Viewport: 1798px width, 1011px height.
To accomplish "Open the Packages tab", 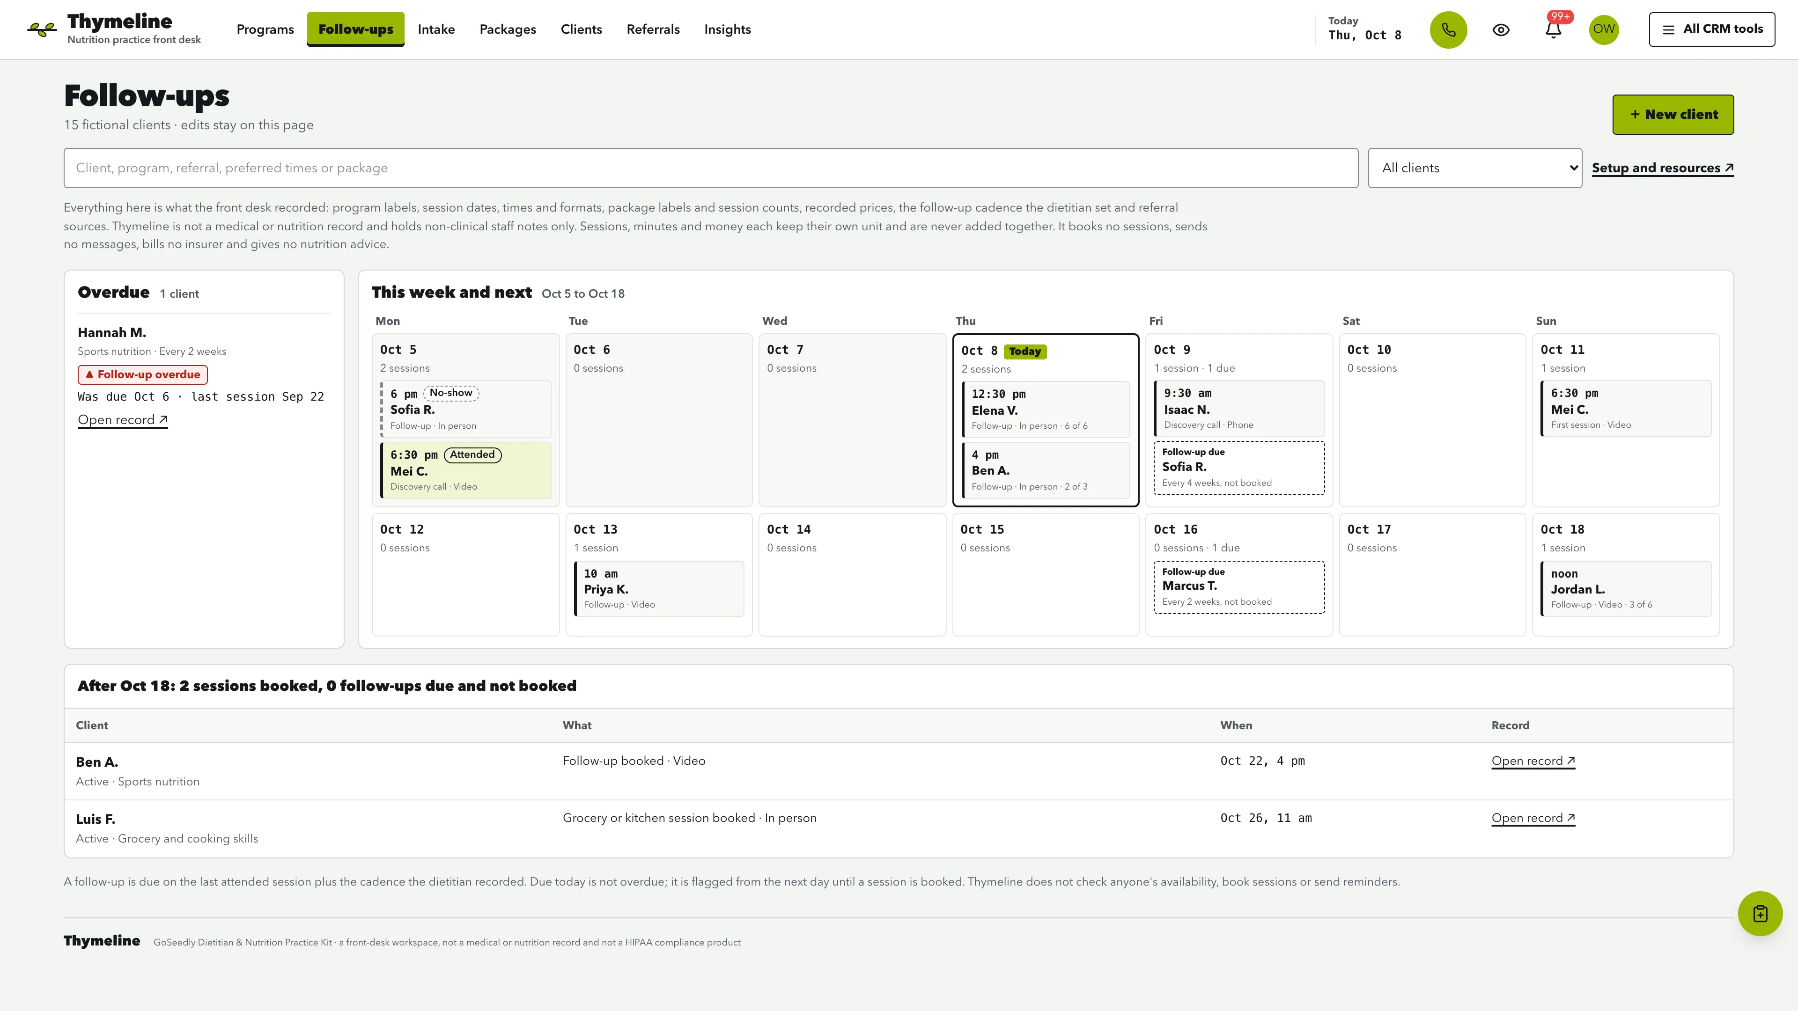I will [508, 29].
